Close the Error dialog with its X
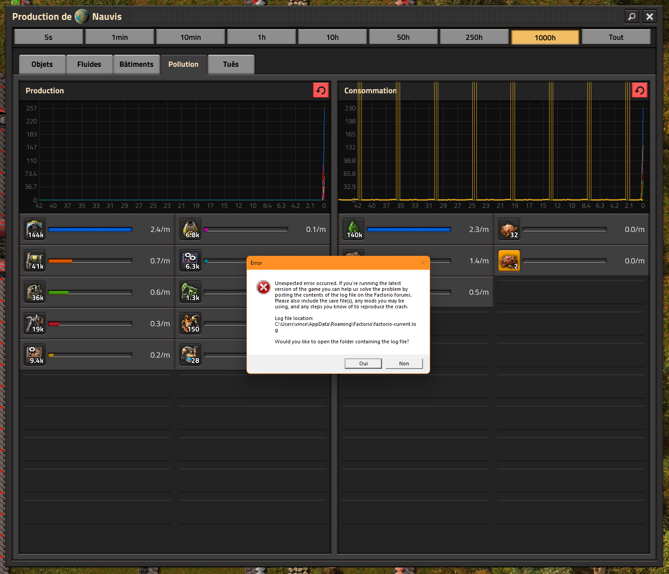 [423, 263]
